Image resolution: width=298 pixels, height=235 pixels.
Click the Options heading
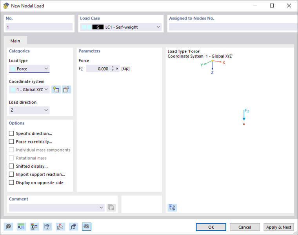(x=16, y=123)
